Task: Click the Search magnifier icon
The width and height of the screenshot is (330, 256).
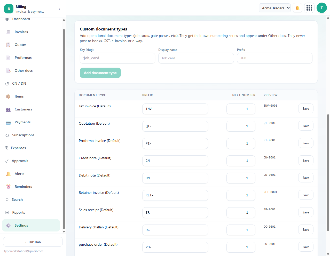Action: tap(7, 200)
